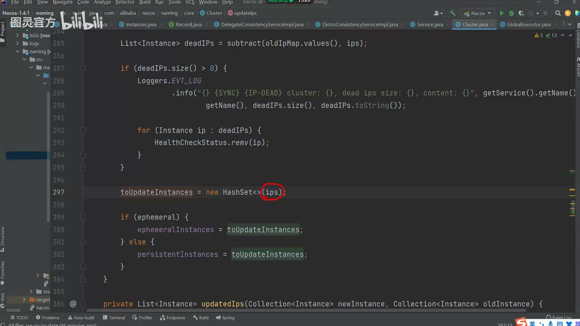Close the Record.java tab

click(x=207, y=24)
